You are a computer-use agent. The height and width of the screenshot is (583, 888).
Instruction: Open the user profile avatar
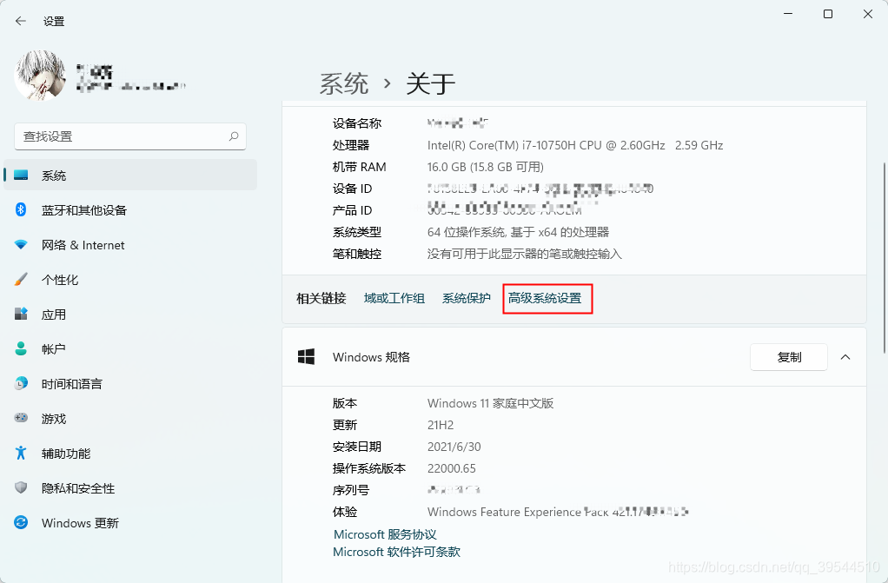pyautogui.click(x=40, y=76)
